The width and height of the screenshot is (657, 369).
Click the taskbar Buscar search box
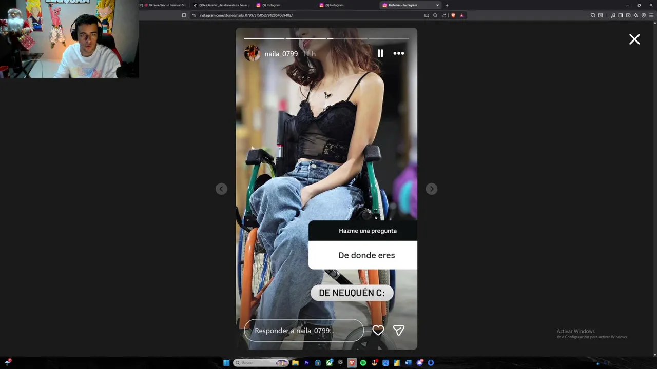tap(261, 363)
